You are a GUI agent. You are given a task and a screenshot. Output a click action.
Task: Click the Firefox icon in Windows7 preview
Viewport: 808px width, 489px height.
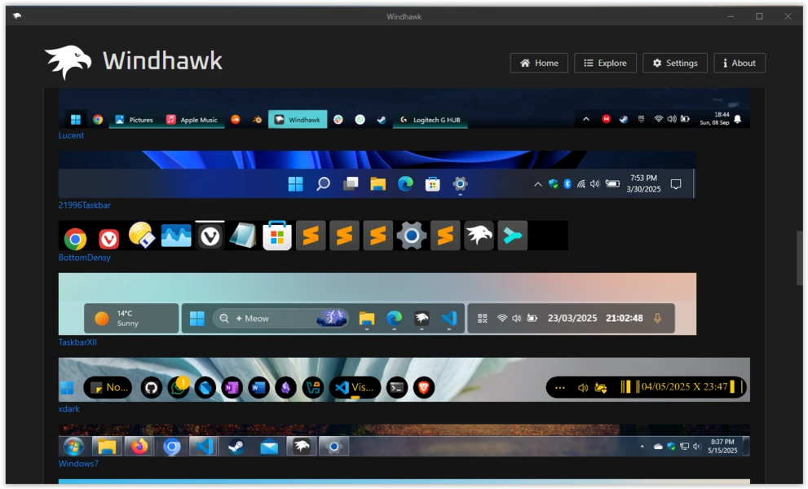point(139,447)
